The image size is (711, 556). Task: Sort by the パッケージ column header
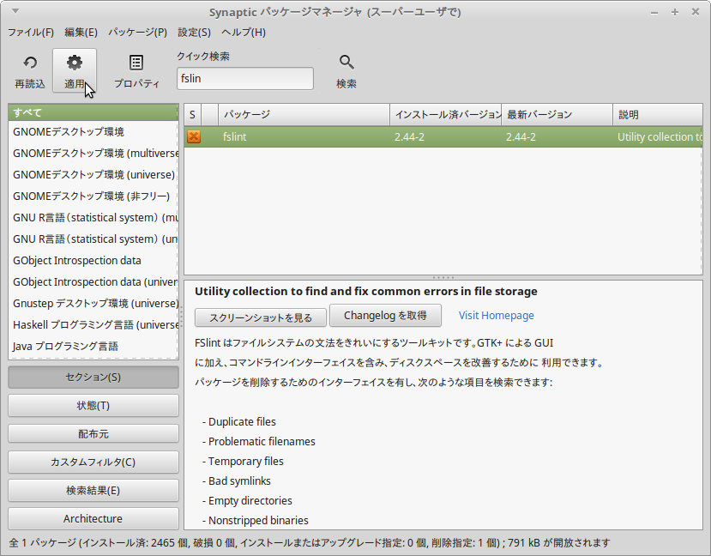tap(304, 114)
